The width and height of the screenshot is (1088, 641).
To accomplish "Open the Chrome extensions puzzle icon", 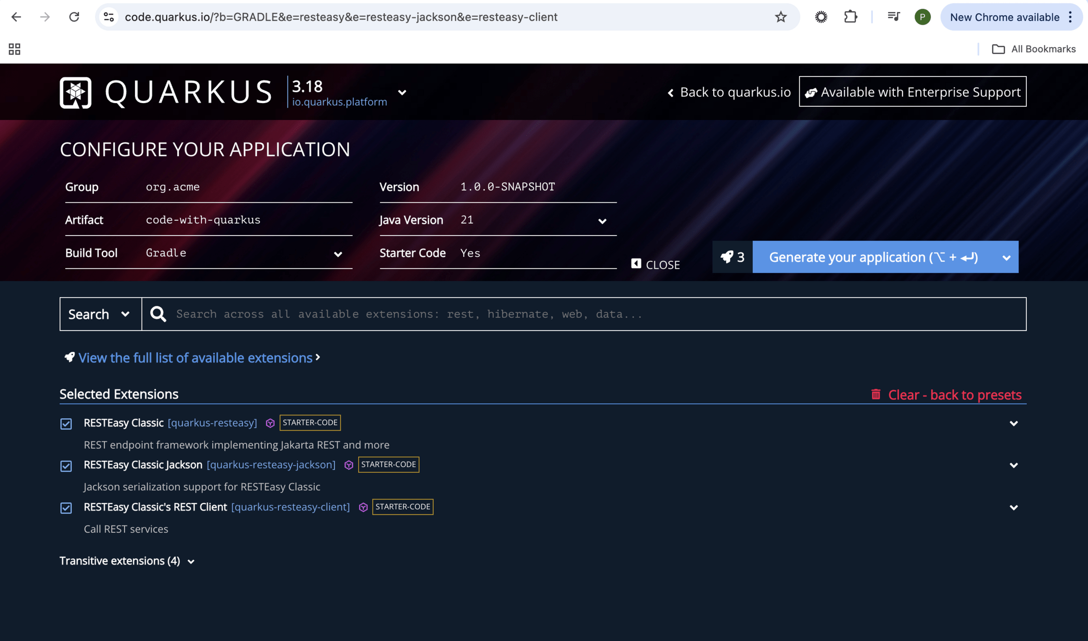I will tap(850, 17).
